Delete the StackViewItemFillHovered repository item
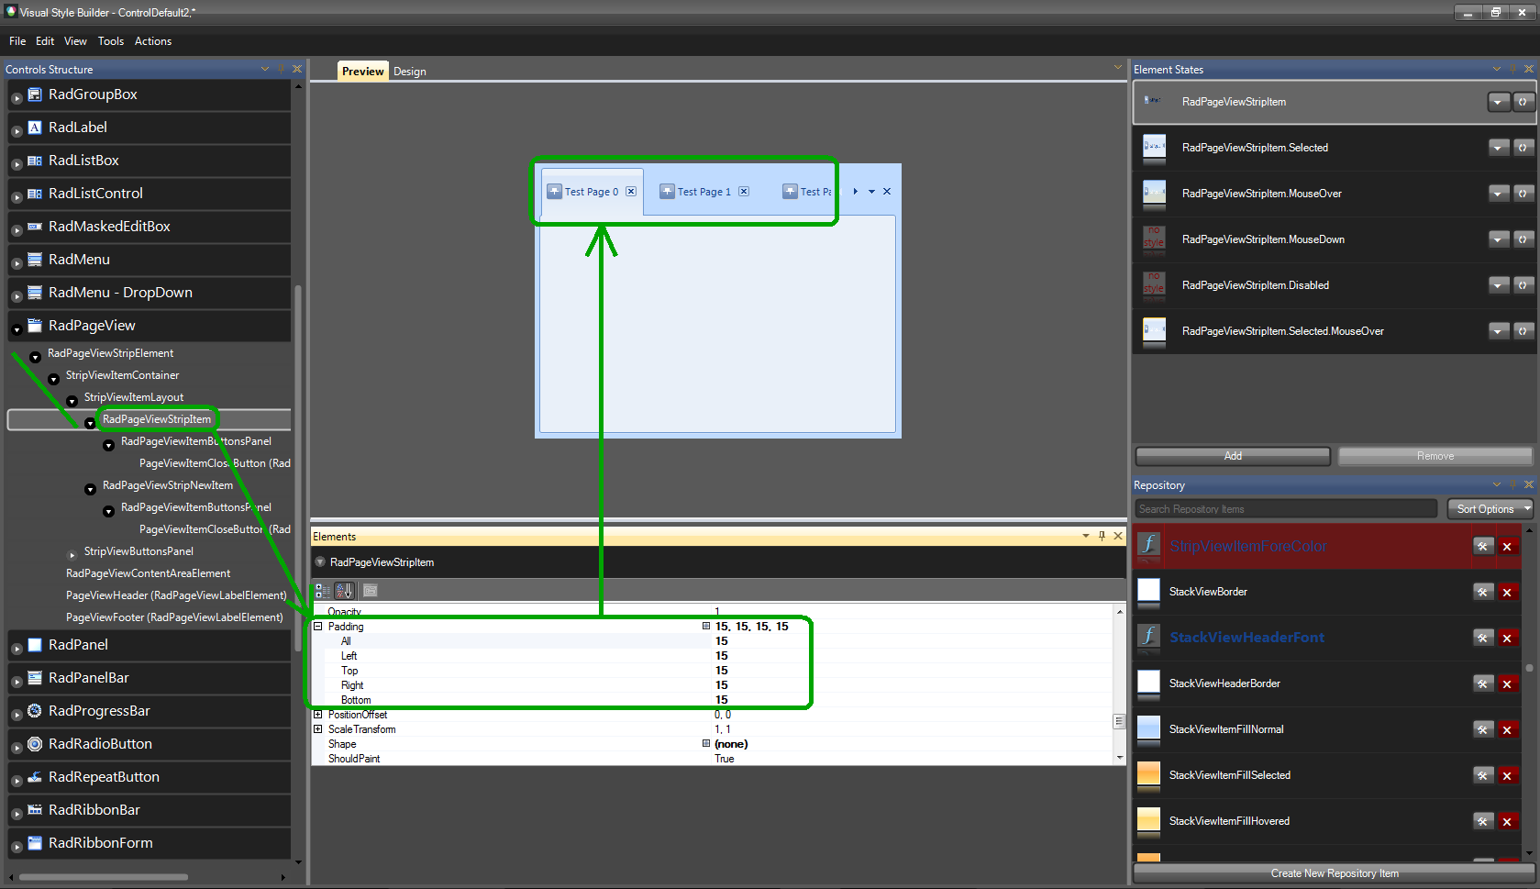The width and height of the screenshot is (1540, 889). (x=1507, y=822)
